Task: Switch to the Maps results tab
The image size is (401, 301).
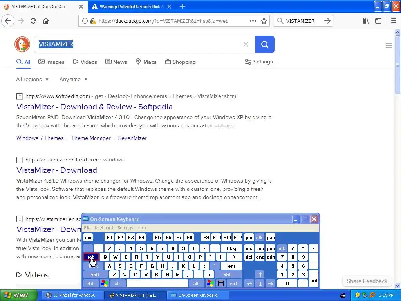Action: (x=146, y=62)
